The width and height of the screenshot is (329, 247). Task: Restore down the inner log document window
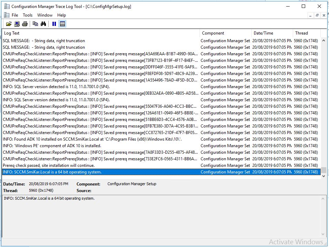pyautogui.click(x=317, y=15)
